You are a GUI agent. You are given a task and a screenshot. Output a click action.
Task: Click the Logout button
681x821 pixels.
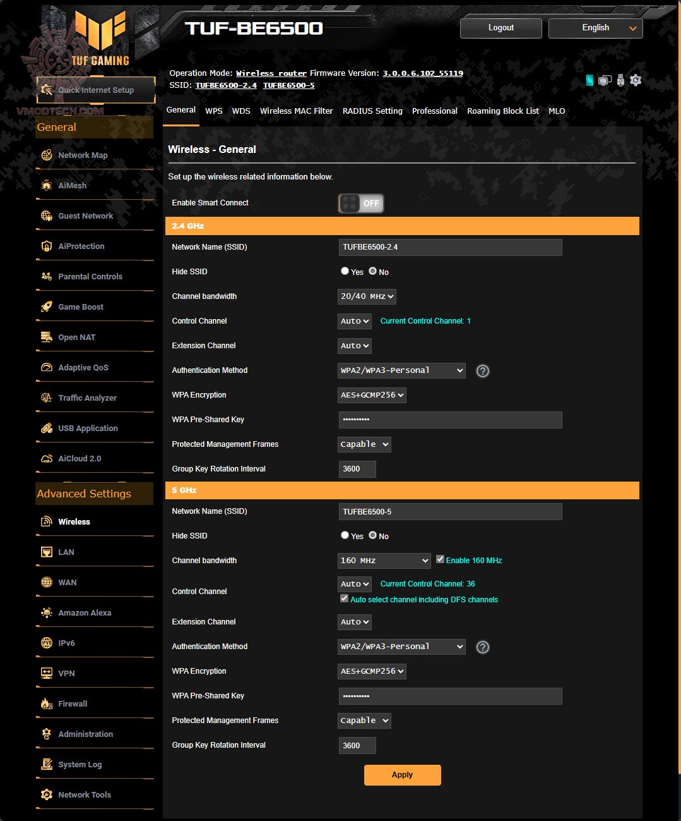501,28
